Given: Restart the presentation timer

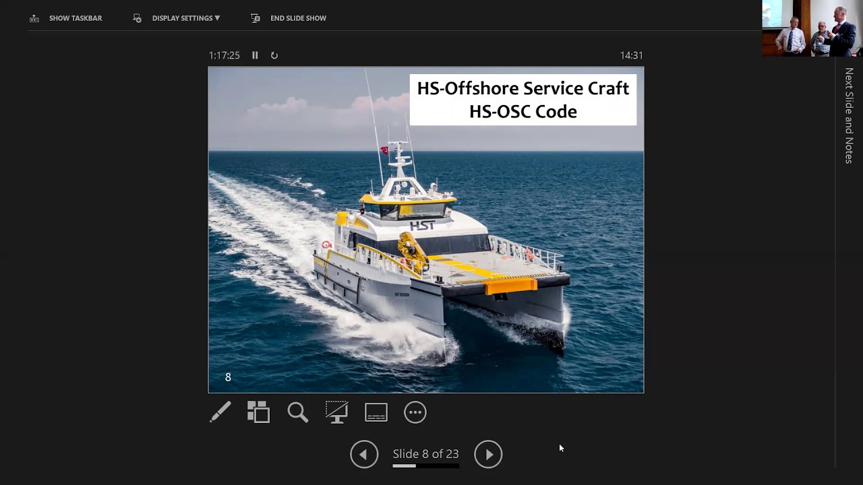Looking at the screenshot, I should click(x=274, y=55).
